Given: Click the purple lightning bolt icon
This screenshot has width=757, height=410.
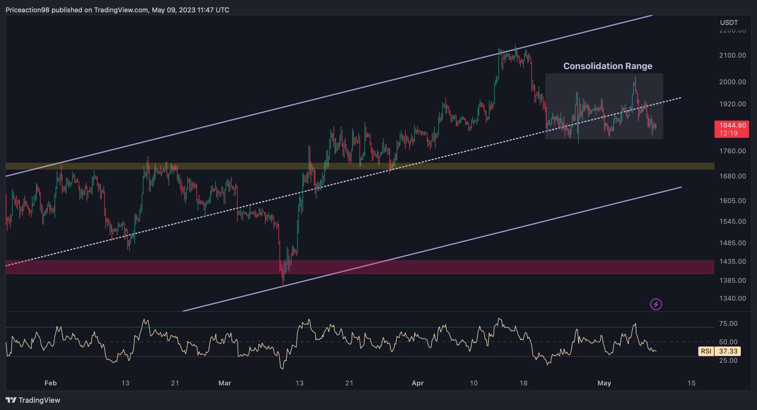Looking at the screenshot, I should pos(656,304).
